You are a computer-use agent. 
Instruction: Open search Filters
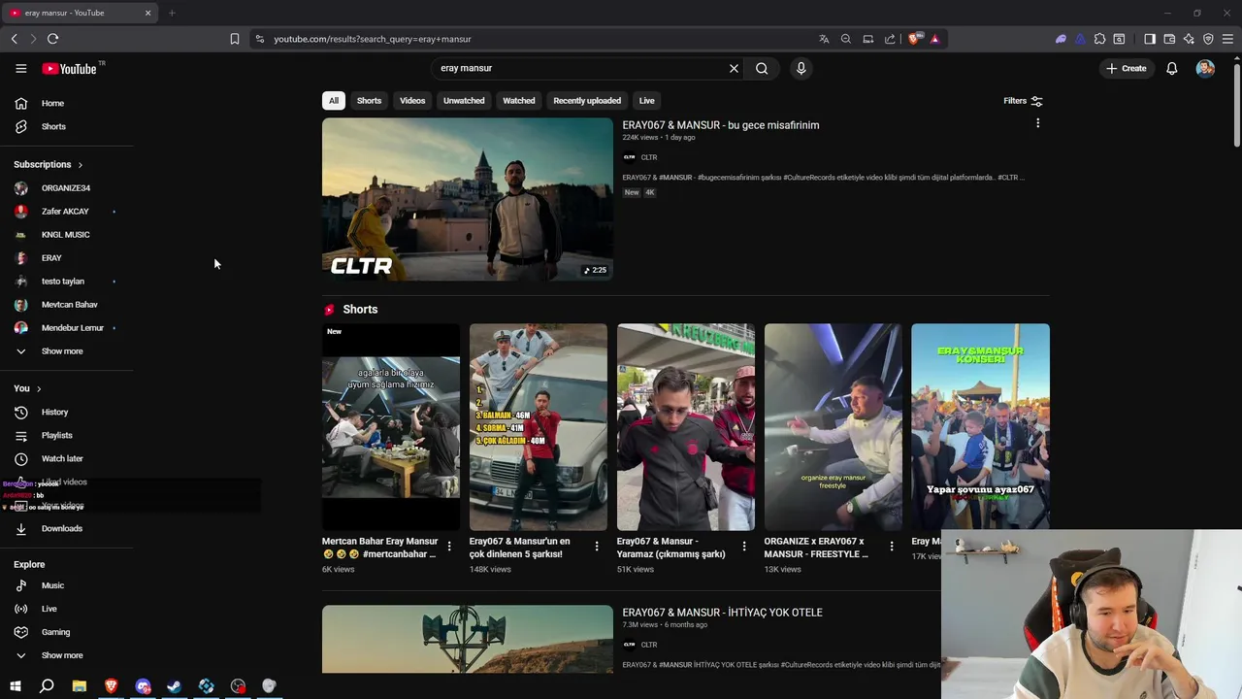(1023, 101)
